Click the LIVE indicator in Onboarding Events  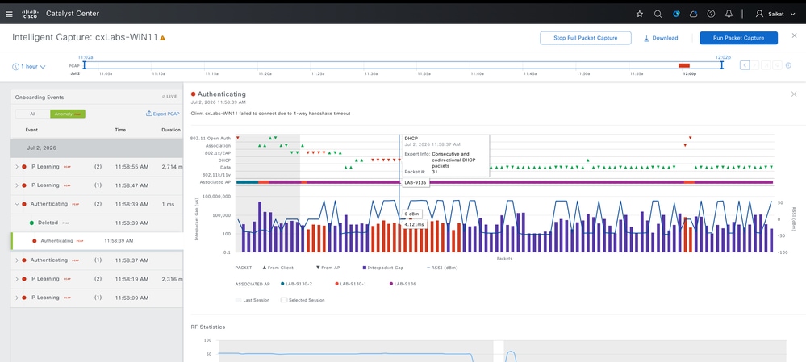coord(169,97)
